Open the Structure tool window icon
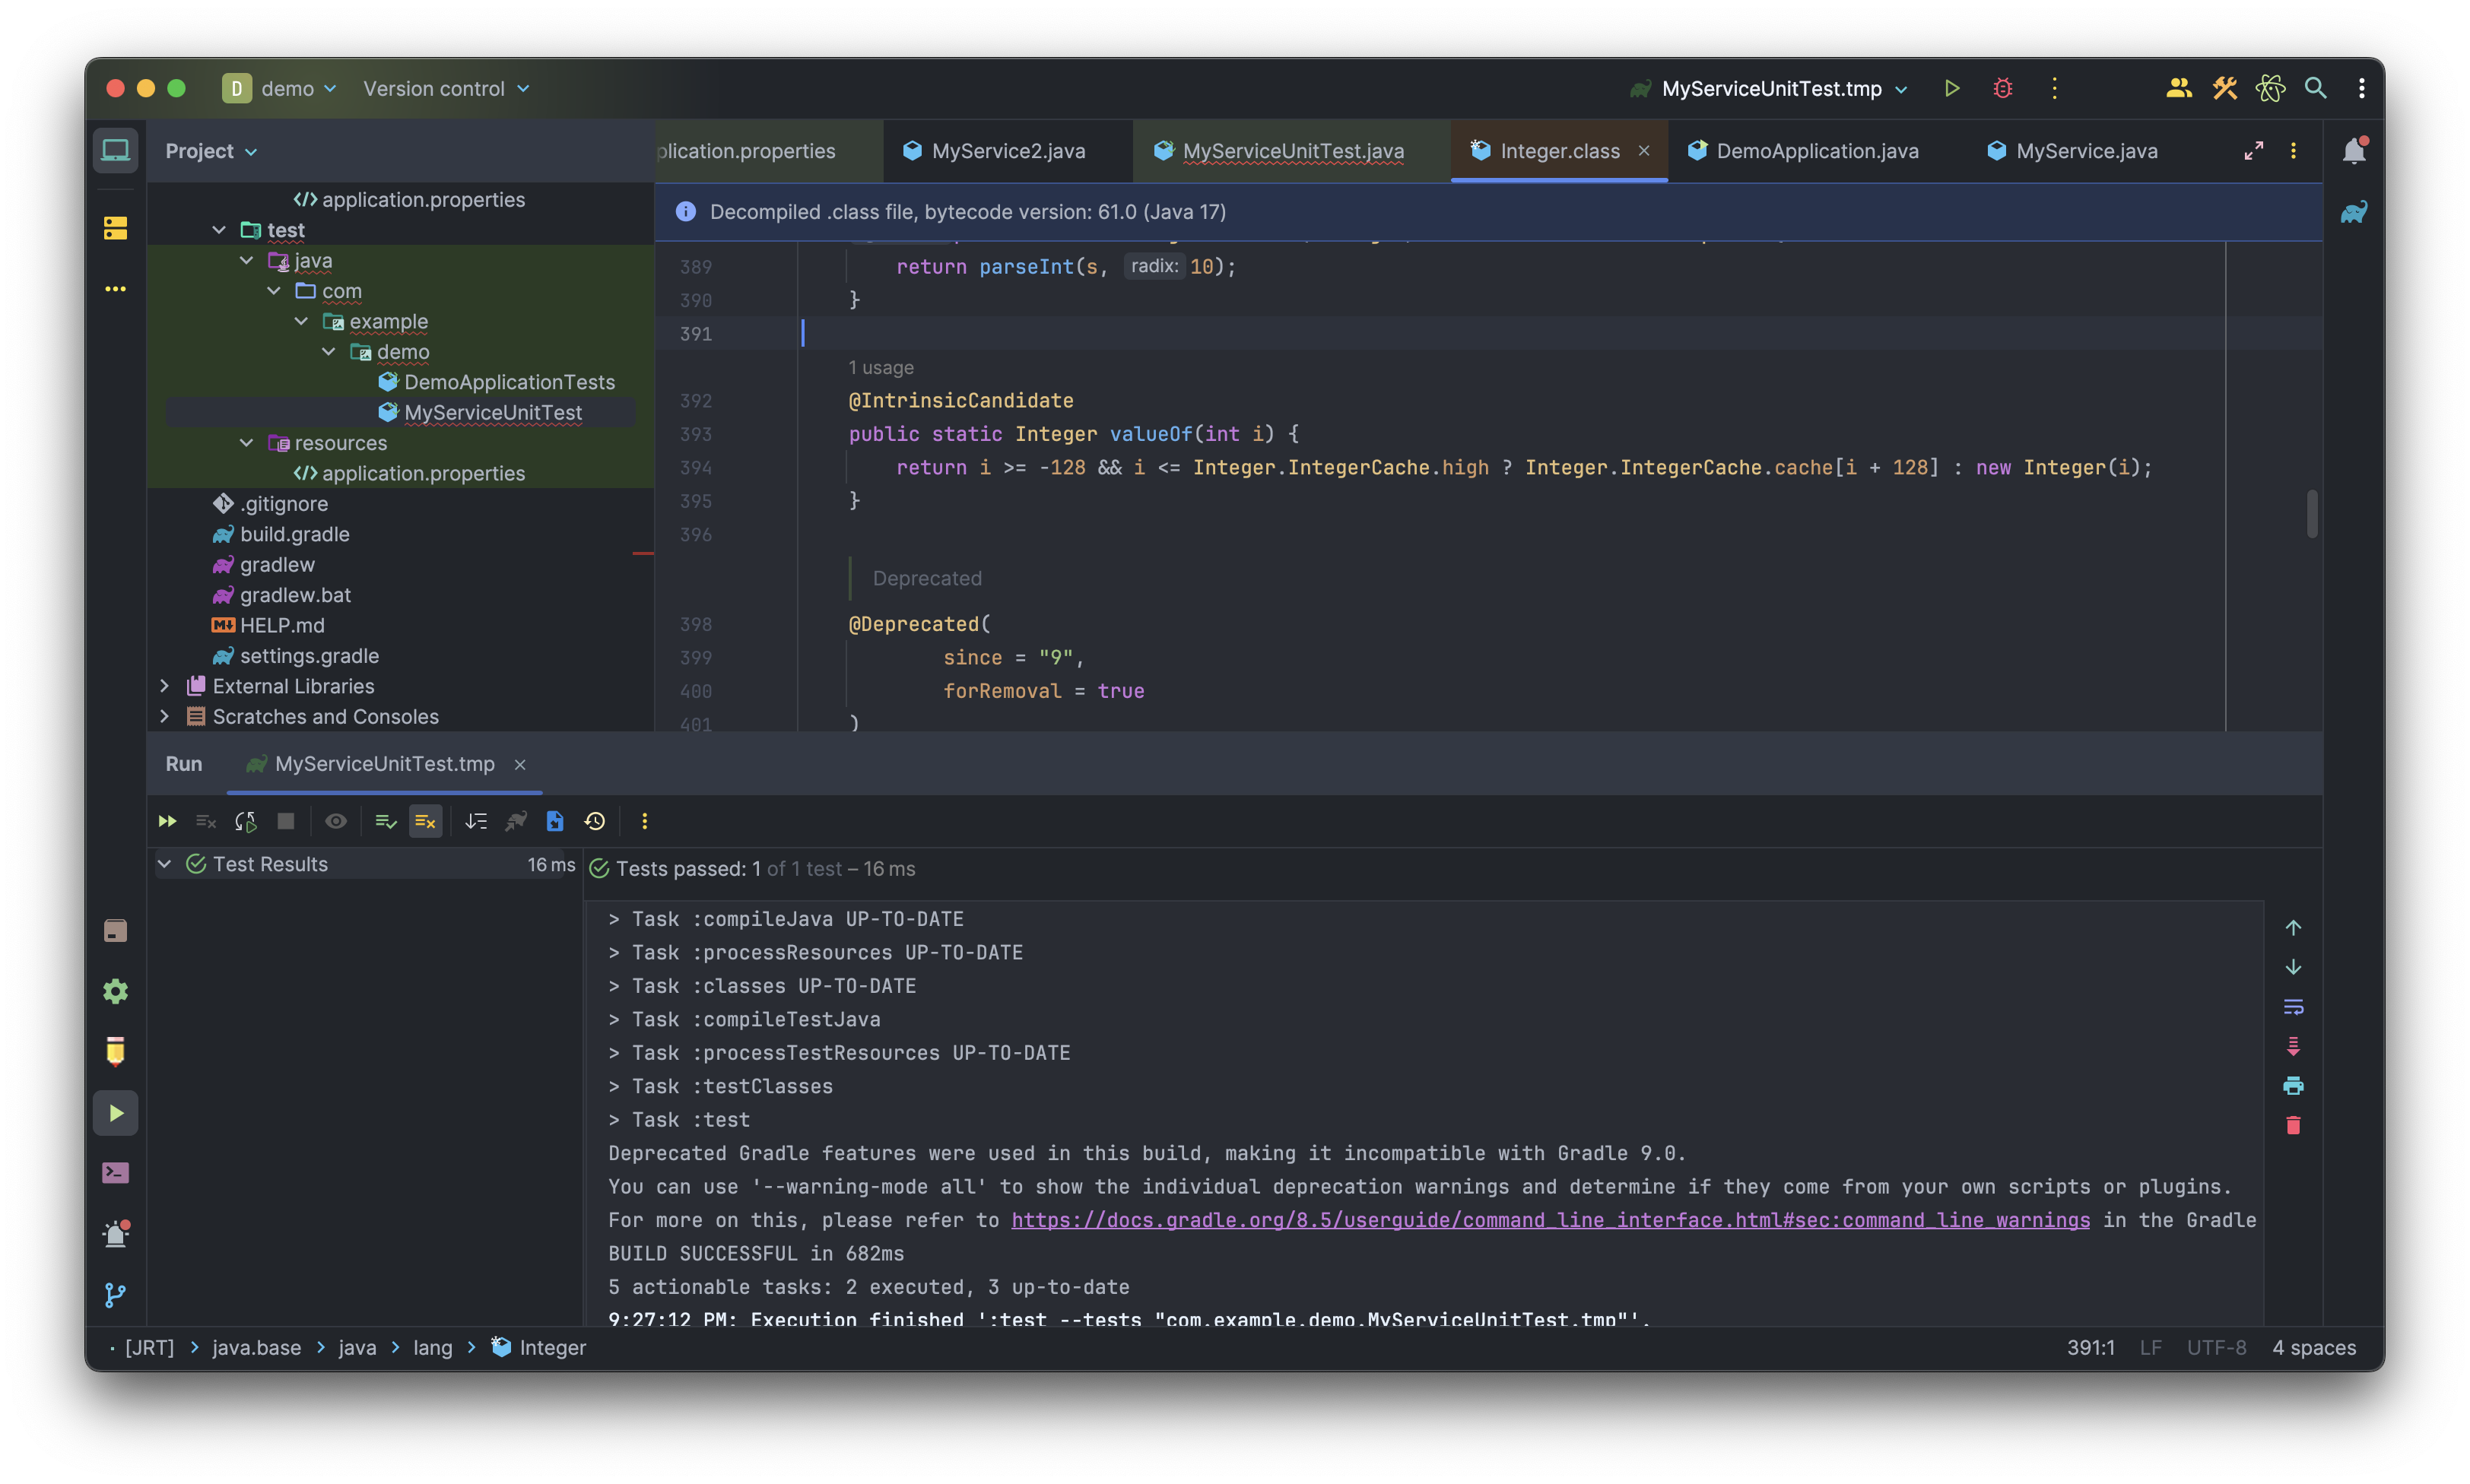 tap(116, 228)
